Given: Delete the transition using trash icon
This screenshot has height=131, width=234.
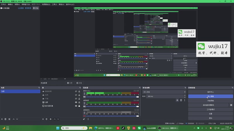Looking at the screenshot, I should [x=181, y=100].
